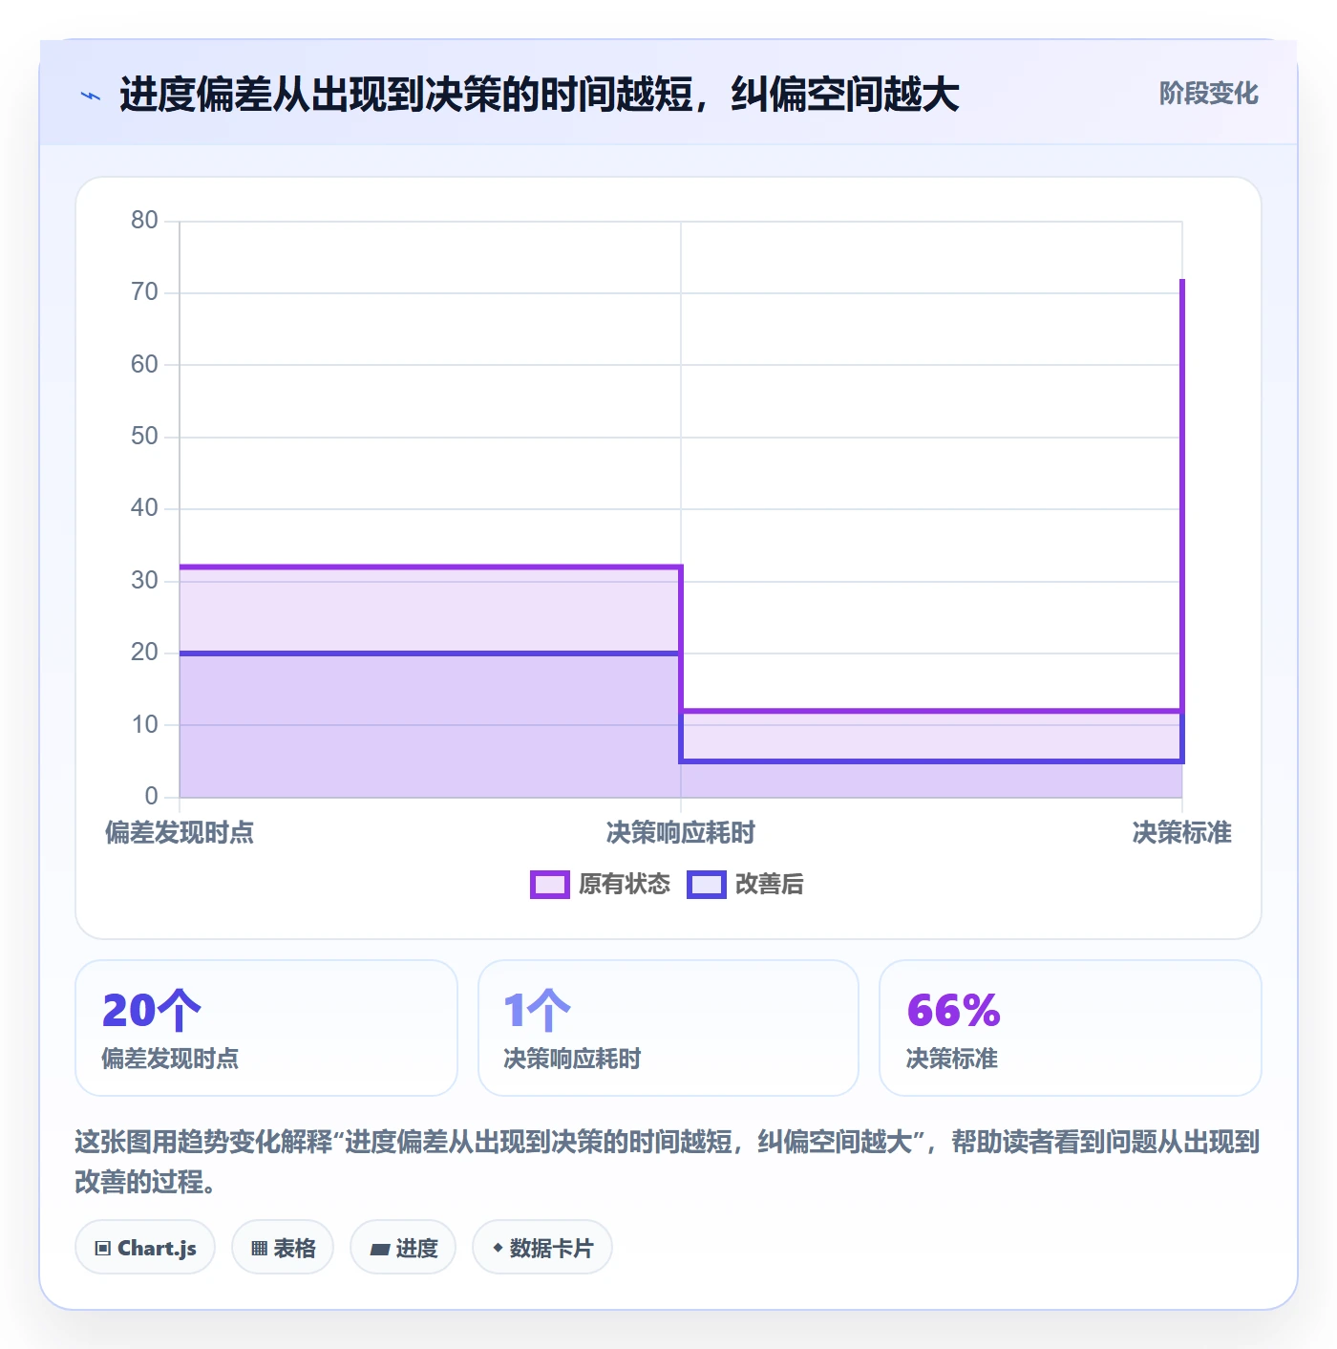Select the 数据卡片 tag chip
Screen dimensions: 1337x1349
(x=542, y=1247)
